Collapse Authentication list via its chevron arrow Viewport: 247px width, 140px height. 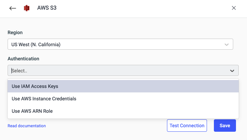[x=232, y=71]
